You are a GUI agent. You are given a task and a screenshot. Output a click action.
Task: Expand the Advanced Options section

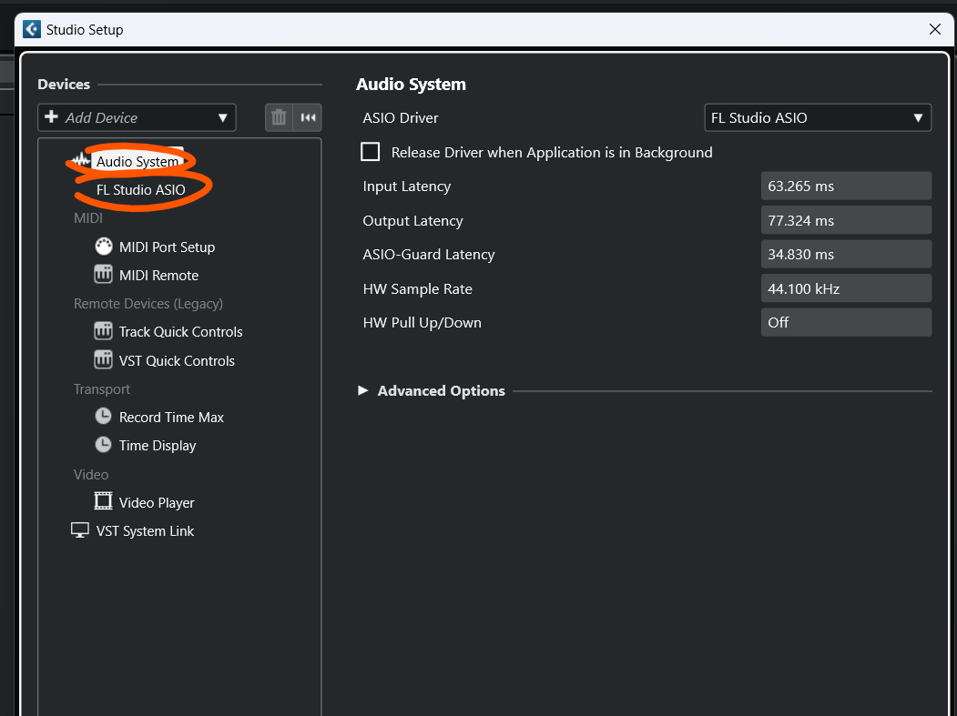(x=363, y=390)
